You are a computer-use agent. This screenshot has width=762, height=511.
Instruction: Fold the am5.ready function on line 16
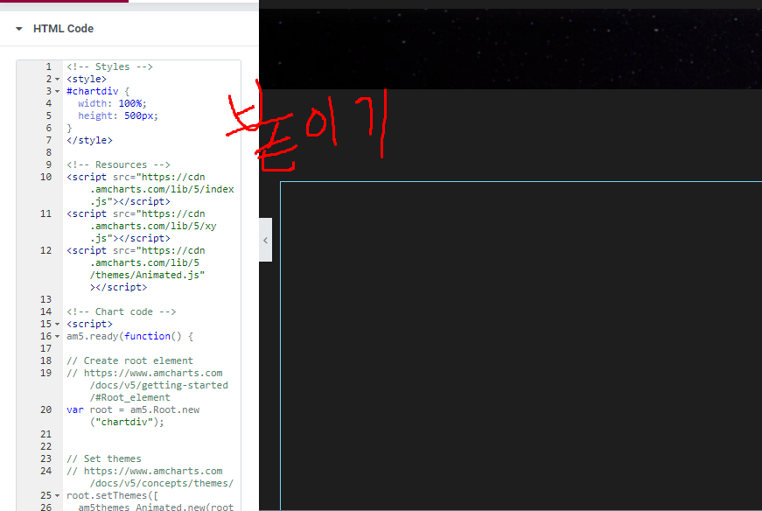point(58,336)
